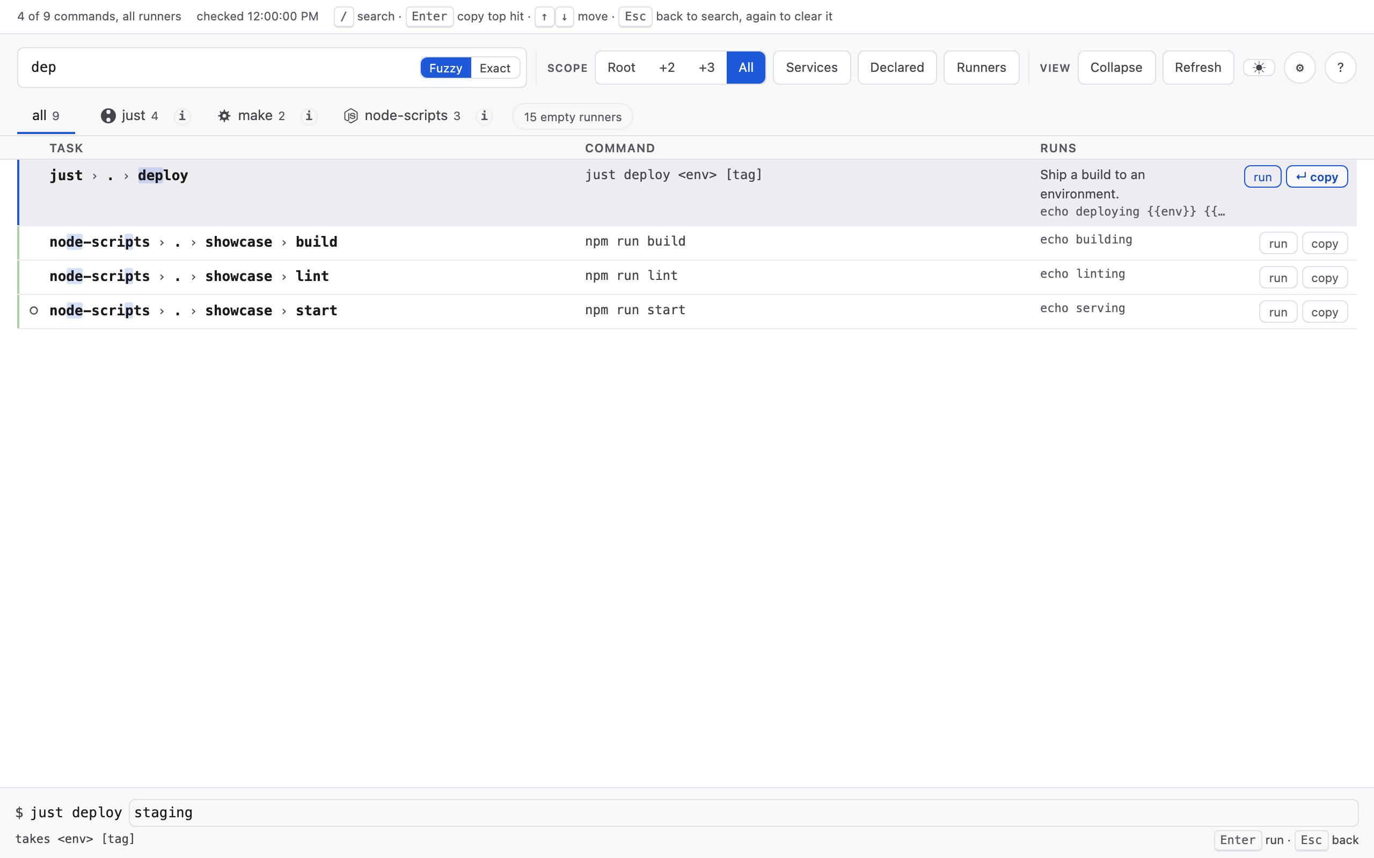Expand the 15 empty runners pill
1374x858 pixels.
572,117
